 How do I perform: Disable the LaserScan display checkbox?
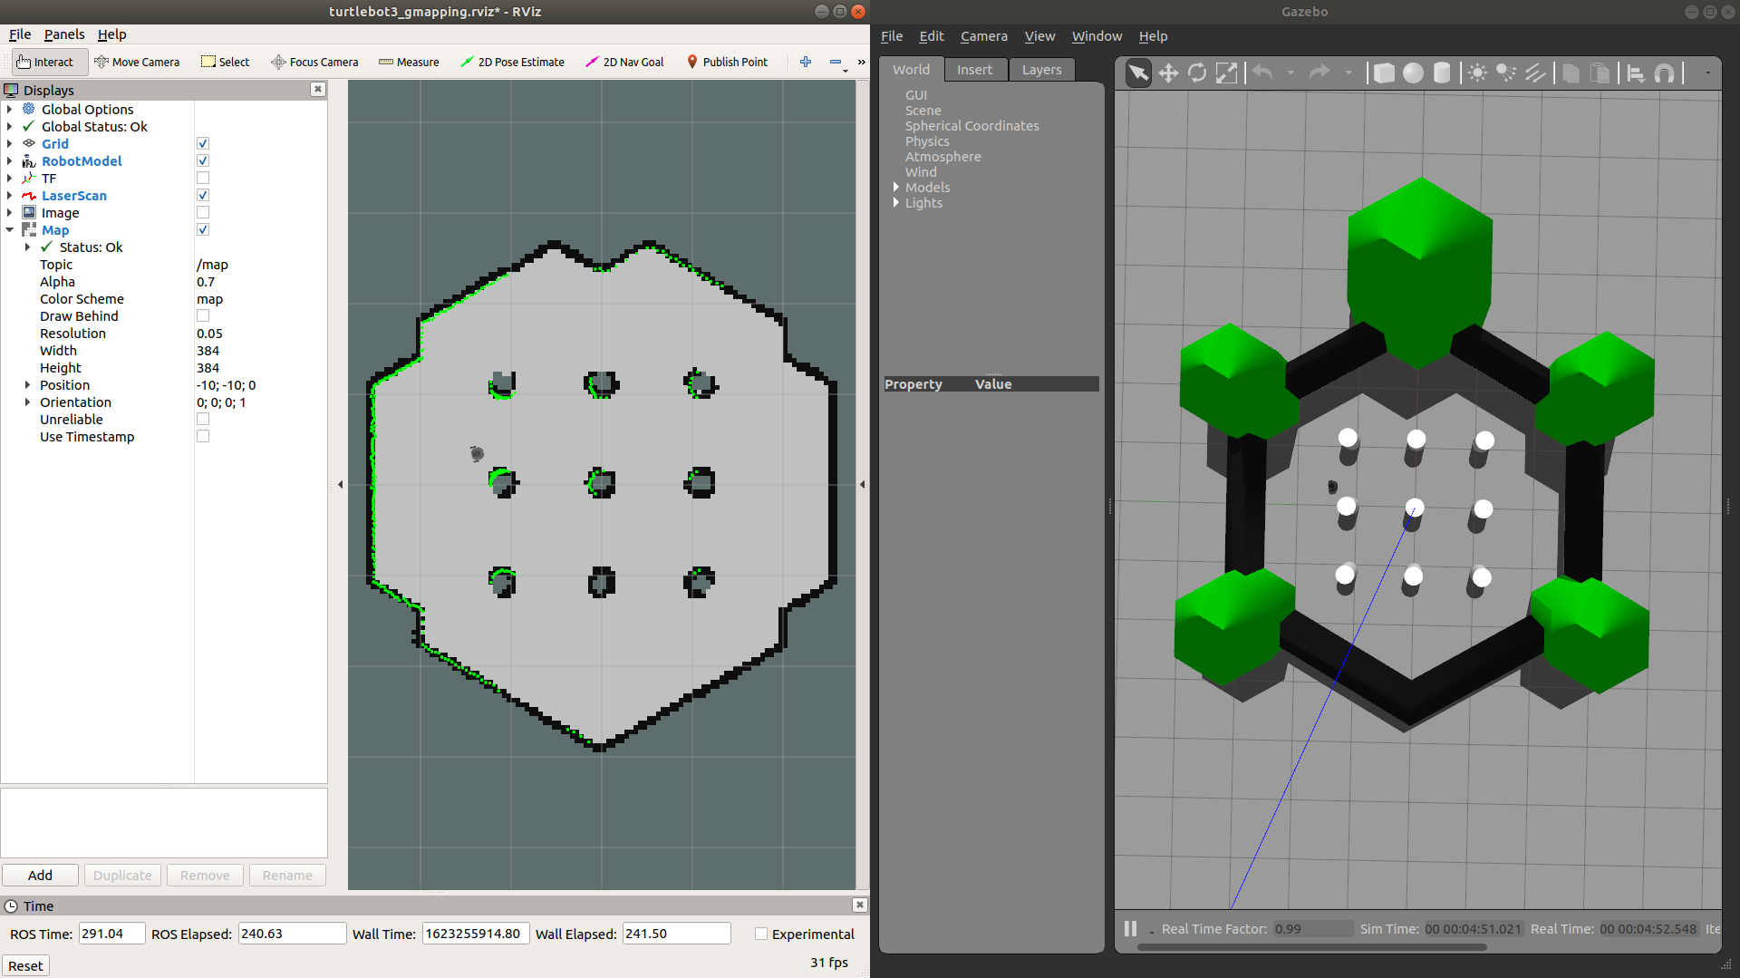pos(203,196)
